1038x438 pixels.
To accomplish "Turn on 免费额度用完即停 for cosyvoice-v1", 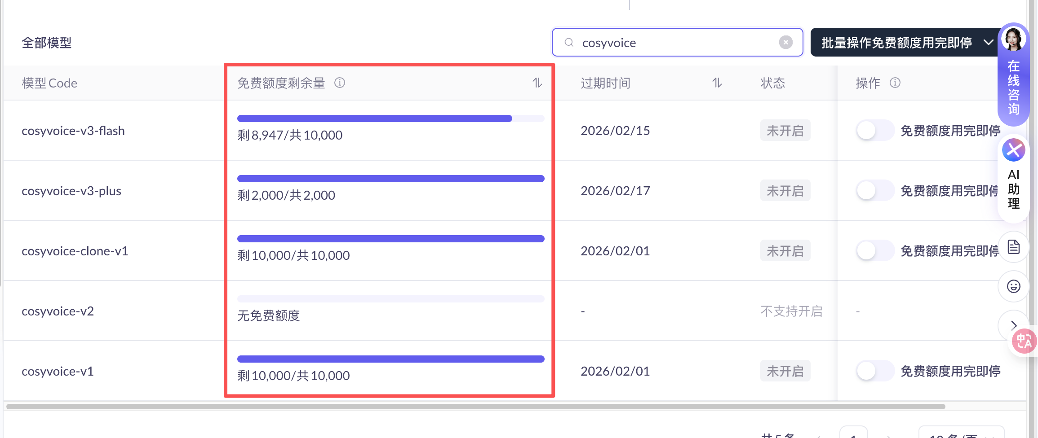I will coord(874,371).
